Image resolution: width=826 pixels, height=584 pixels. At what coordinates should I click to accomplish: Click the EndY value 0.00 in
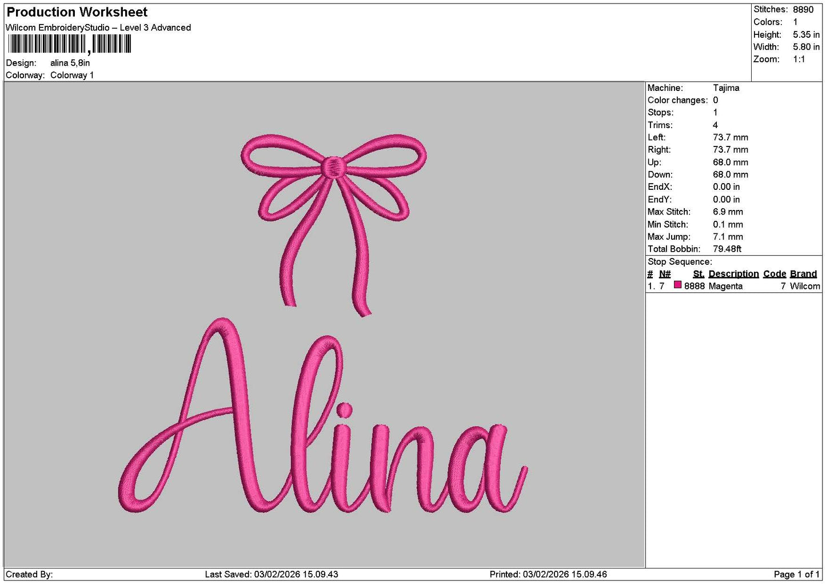click(726, 200)
